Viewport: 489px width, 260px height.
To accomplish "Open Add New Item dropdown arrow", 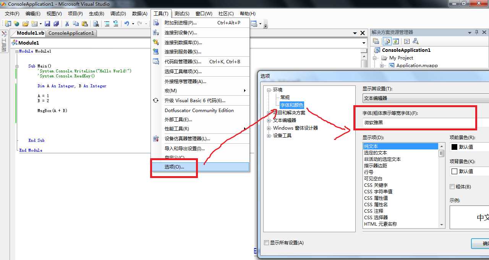I will (x=40, y=24).
